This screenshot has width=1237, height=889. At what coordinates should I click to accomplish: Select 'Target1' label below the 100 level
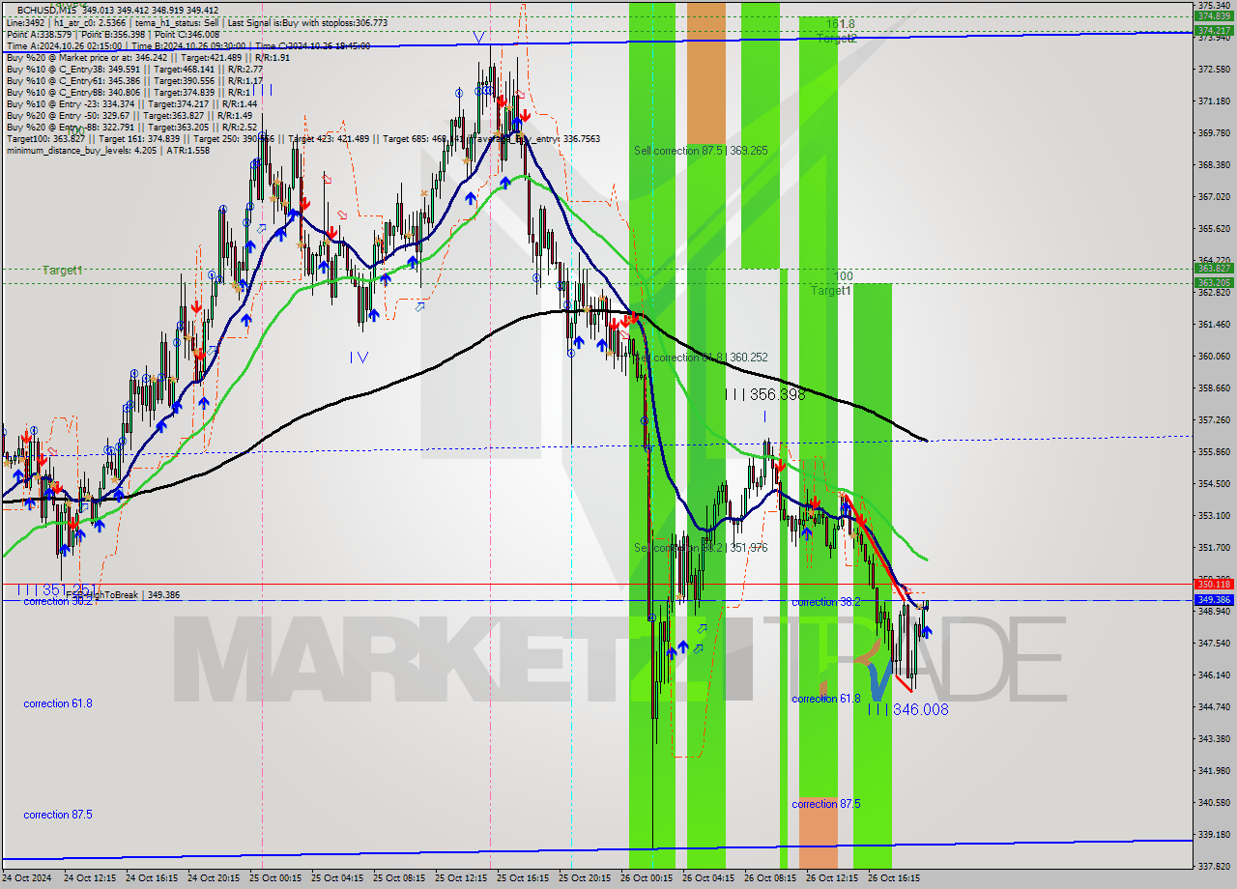coord(830,290)
